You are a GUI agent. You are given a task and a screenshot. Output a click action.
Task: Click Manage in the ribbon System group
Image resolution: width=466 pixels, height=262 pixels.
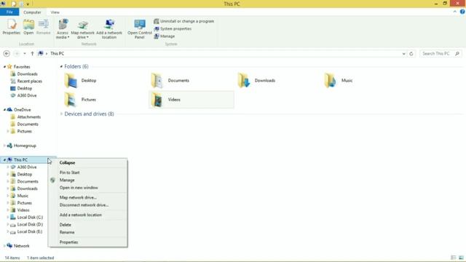pyautogui.click(x=165, y=36)
